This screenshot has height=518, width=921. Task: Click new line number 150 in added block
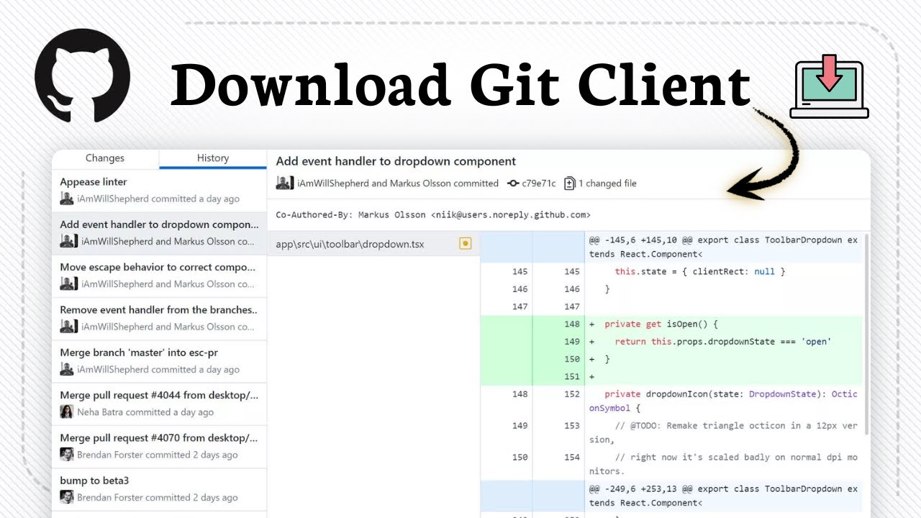[x=572, y=359]
